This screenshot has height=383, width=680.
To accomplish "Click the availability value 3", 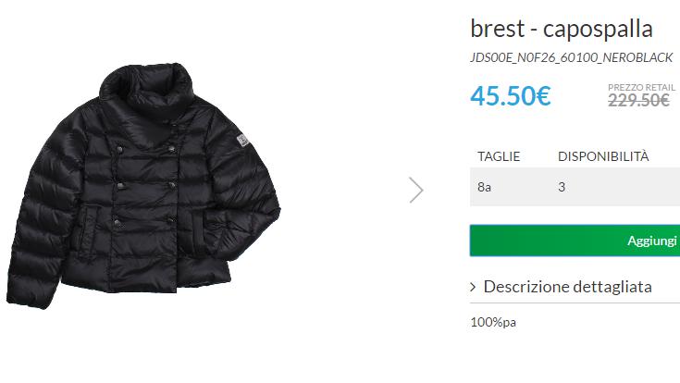I will tap(562, 187).
